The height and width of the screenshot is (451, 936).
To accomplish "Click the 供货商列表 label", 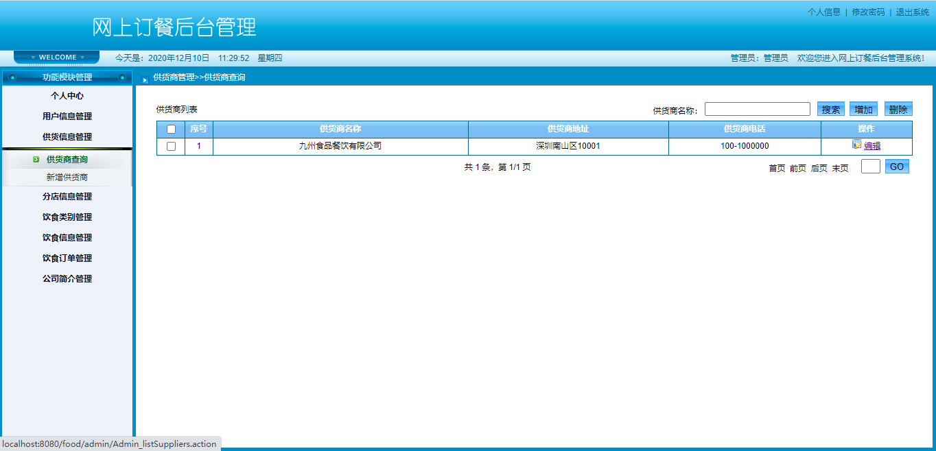I will point(177,110).
